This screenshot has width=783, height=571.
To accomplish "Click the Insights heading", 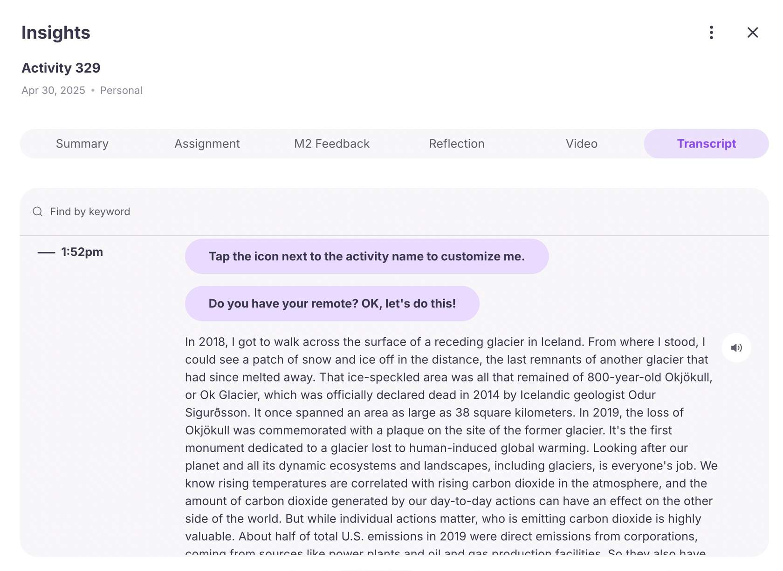I will (56, 33).
